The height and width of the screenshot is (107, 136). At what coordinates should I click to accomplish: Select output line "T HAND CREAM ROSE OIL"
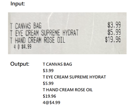coord(68,90)
